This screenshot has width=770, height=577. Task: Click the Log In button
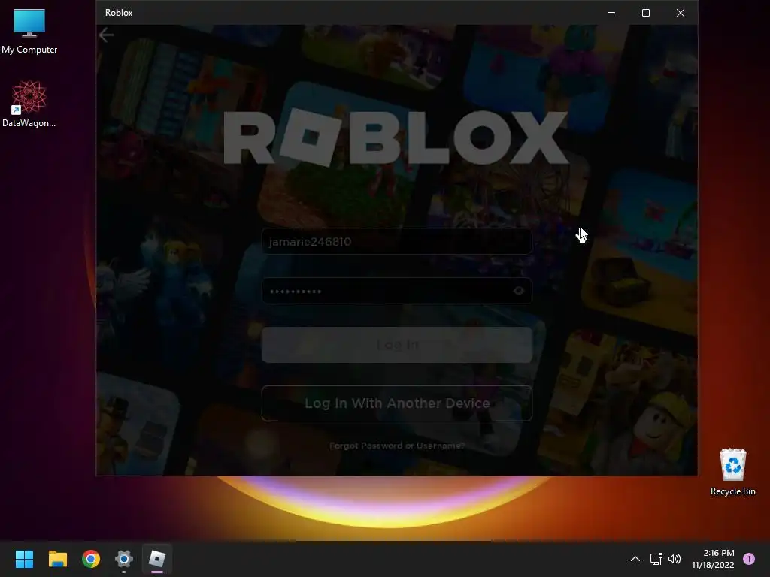397,345
